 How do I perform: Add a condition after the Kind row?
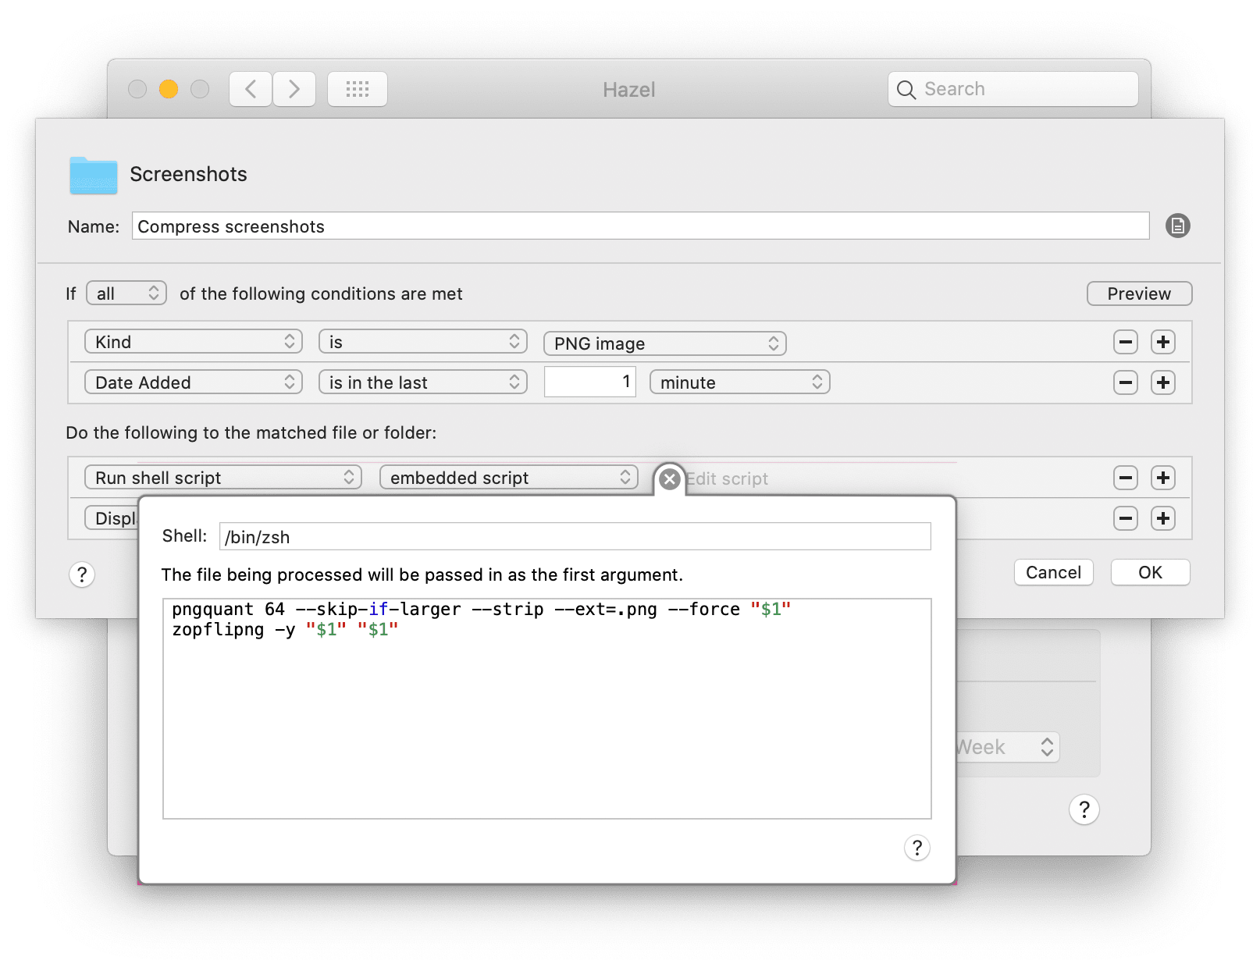[x=1162, y=342]
